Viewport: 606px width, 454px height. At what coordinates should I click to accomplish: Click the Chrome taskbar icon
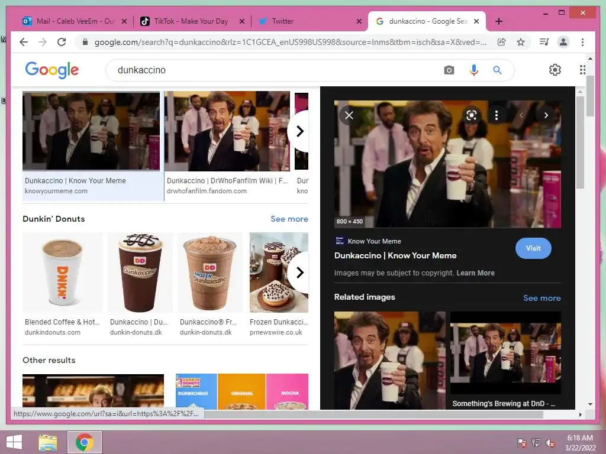(84, 442)
